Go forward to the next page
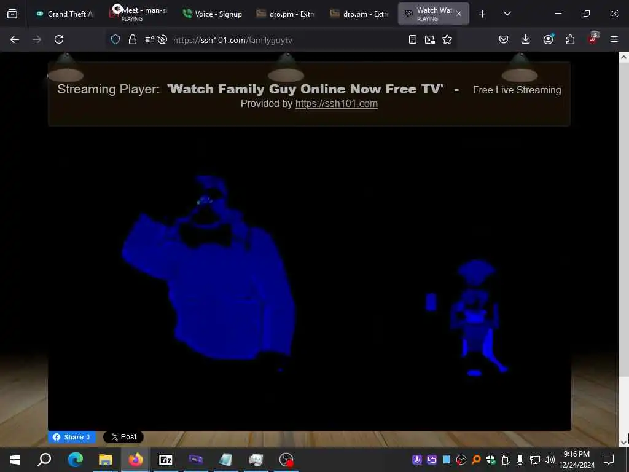Screen dimensions: 629x472 click(x=37, y=39)
